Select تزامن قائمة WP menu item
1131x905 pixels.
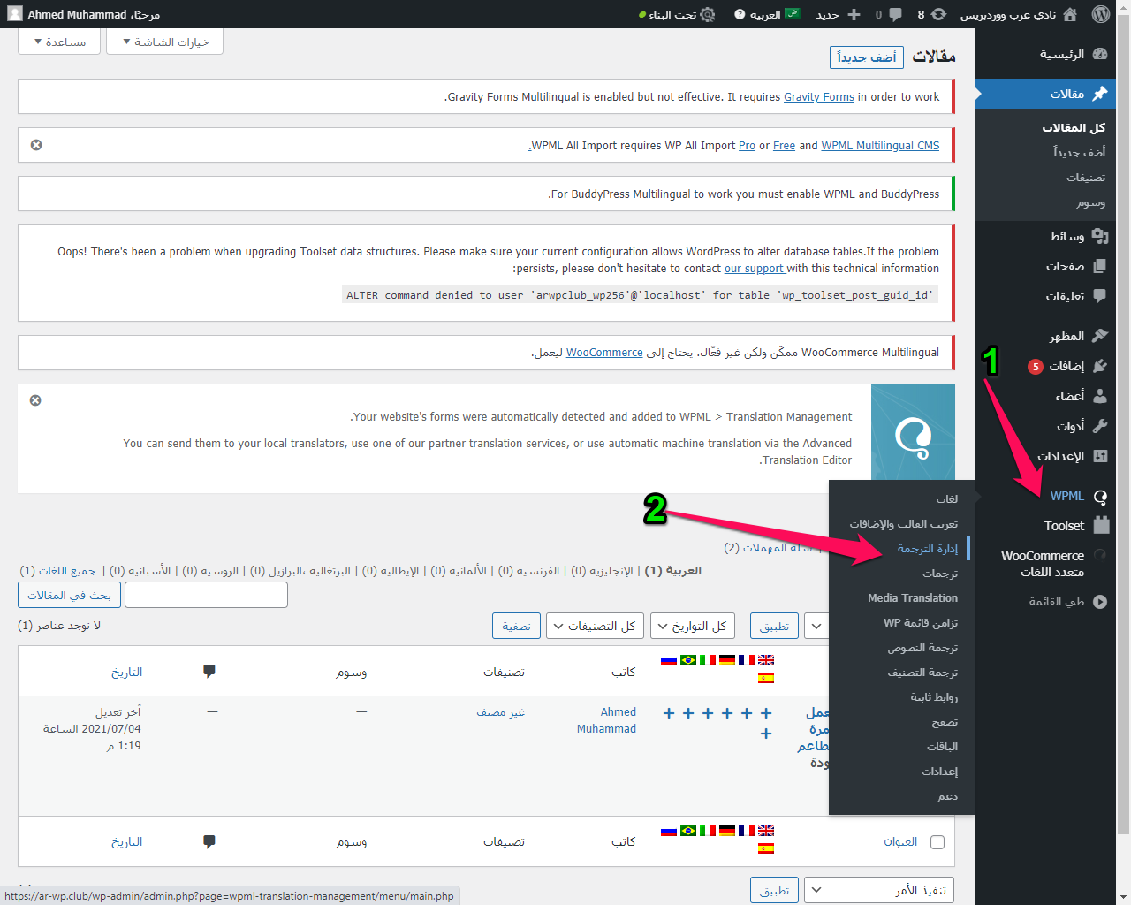tap(901, 622)
